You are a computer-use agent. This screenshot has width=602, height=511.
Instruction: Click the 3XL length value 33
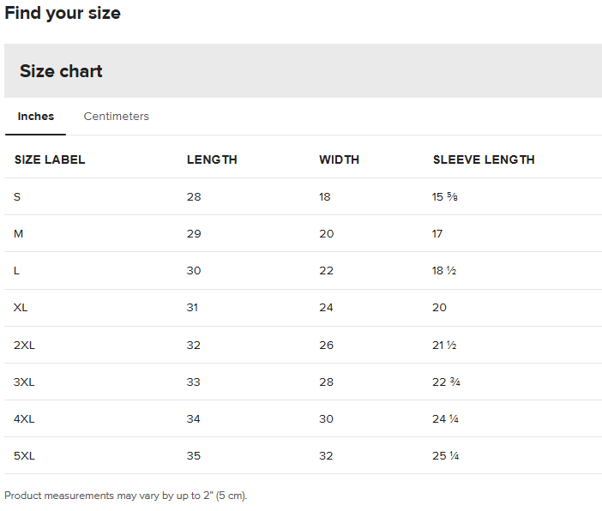tap(194, 382)
